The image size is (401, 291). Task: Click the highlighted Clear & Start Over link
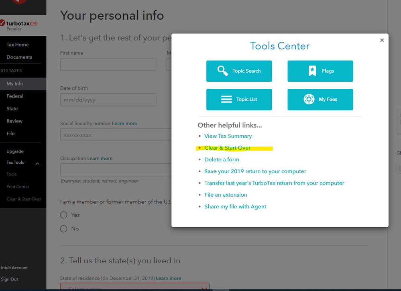tap(227, 148)
